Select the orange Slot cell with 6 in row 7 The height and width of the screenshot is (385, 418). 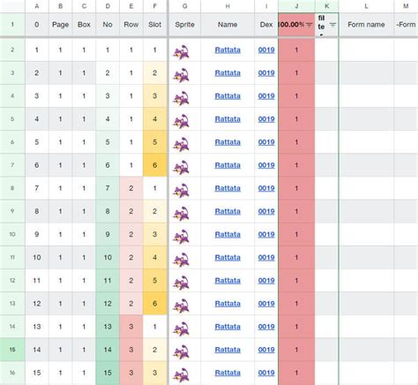(x=155, y=165)
